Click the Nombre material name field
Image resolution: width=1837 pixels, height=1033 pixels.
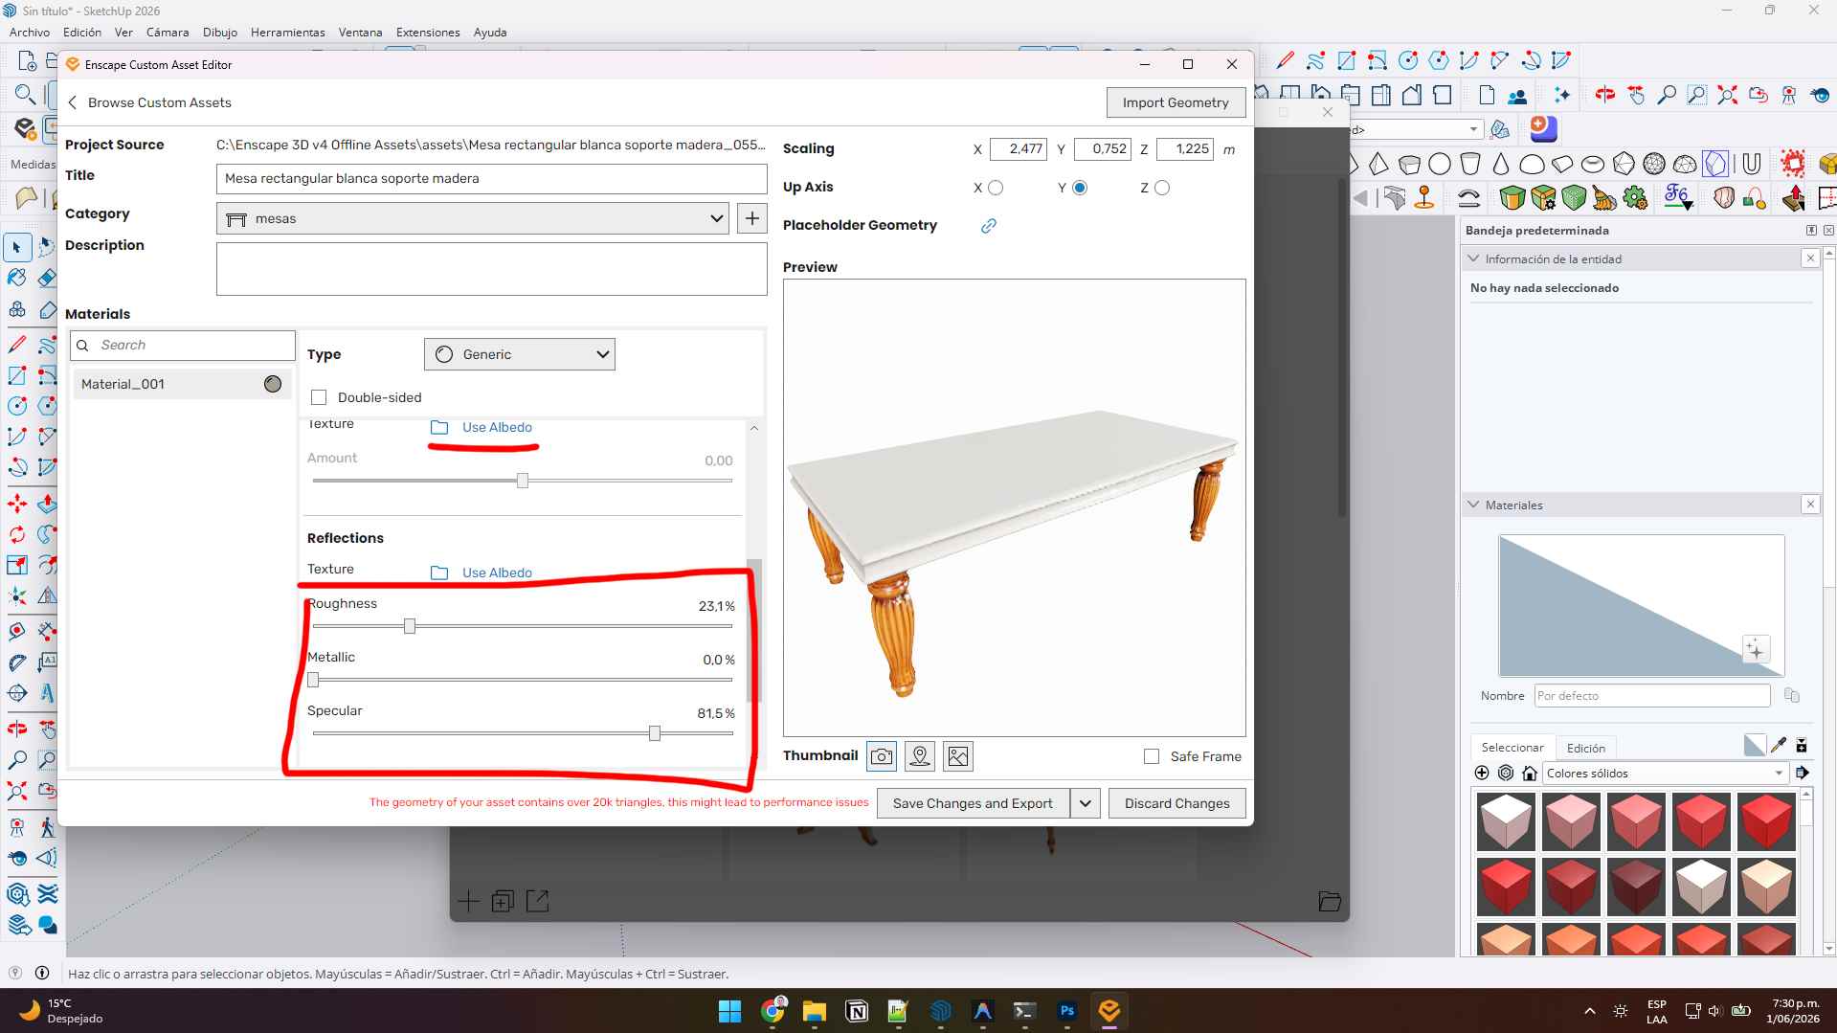pyautogui.click(x=1652, y=696)
